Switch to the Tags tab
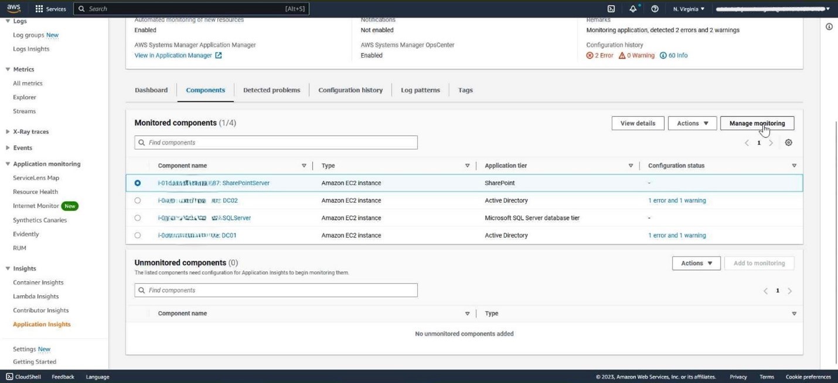This screenshot has width=838, height=383. point(465,90)
